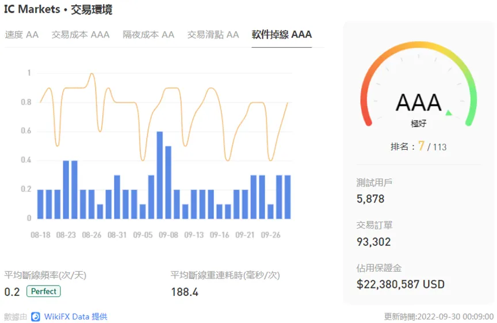Open the WikiFX Data 提供 link
The width and height of the screenshot is (497, 323).
(x=75, y=317)
